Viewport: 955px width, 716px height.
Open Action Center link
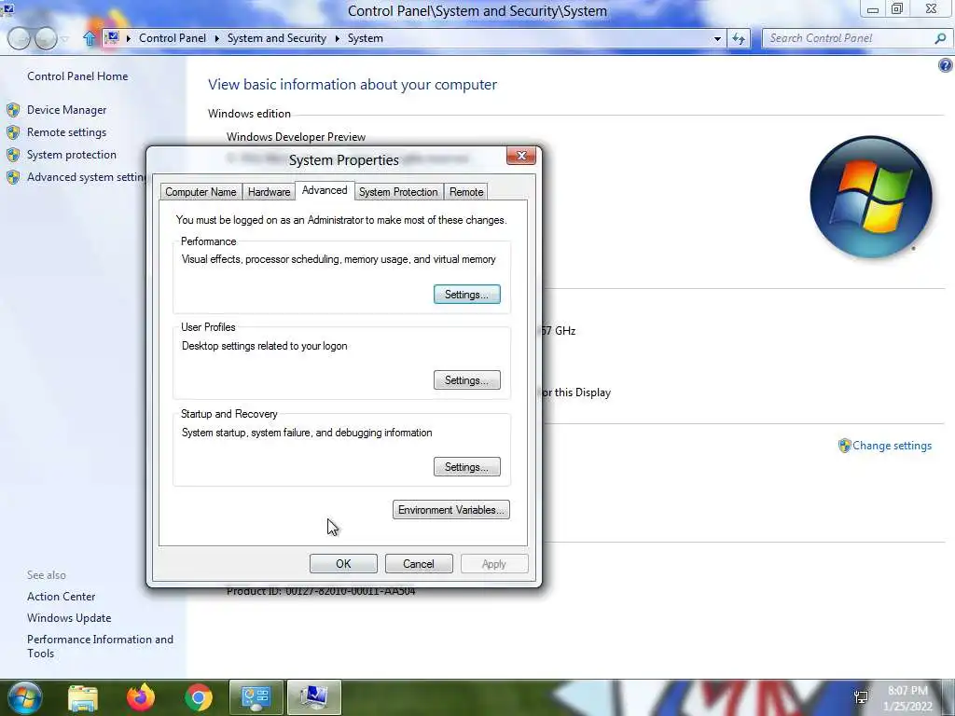(x=61, y=597)
